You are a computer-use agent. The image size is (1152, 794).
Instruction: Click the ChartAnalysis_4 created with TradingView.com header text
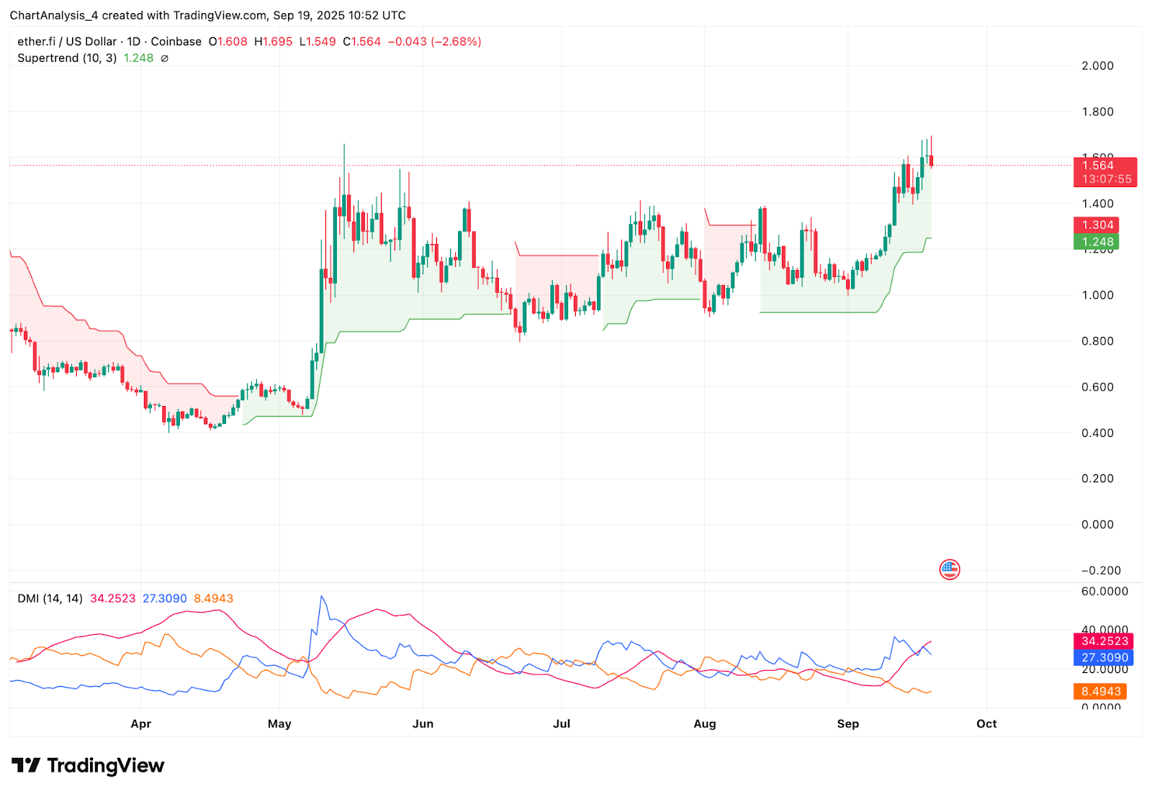coord(207,15)
